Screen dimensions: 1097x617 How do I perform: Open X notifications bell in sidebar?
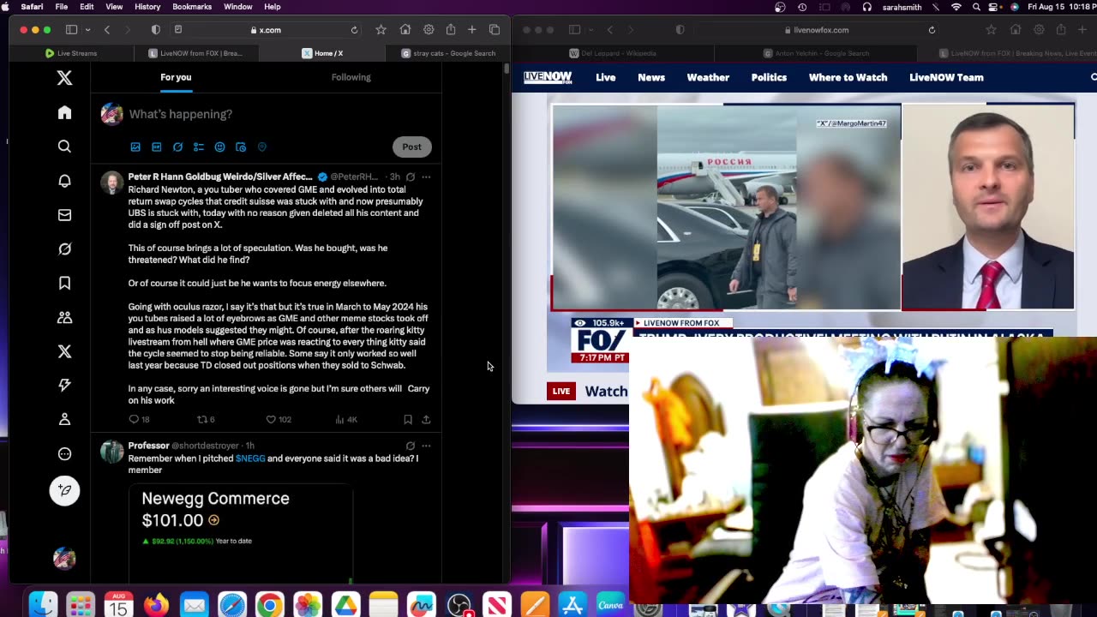click(x=64, y=181)
